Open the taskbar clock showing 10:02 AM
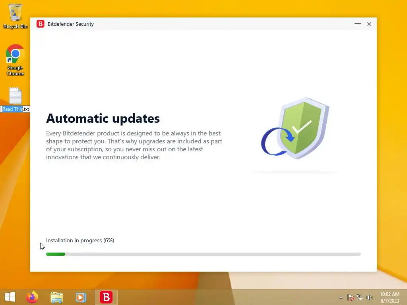This screenshot has height=305, width=407. point(390,297)
